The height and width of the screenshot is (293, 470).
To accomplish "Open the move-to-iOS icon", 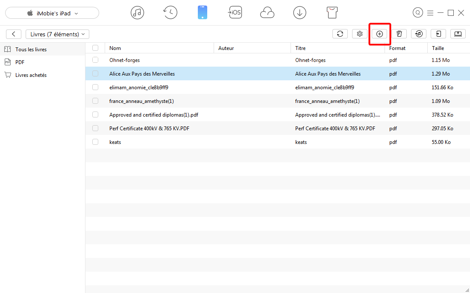I will point(235,13).
